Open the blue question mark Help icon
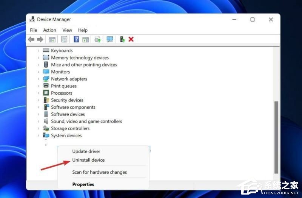 coord(76,39)
